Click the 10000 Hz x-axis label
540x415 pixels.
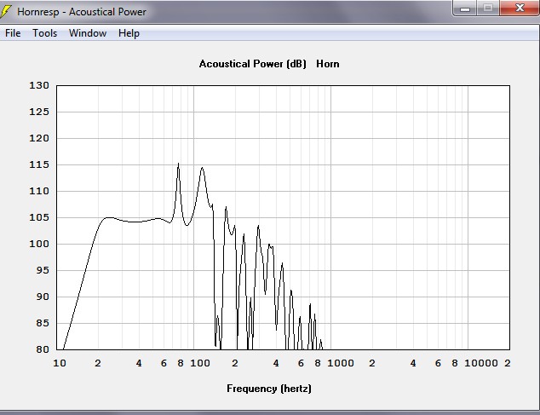click(x=481, y=363)
